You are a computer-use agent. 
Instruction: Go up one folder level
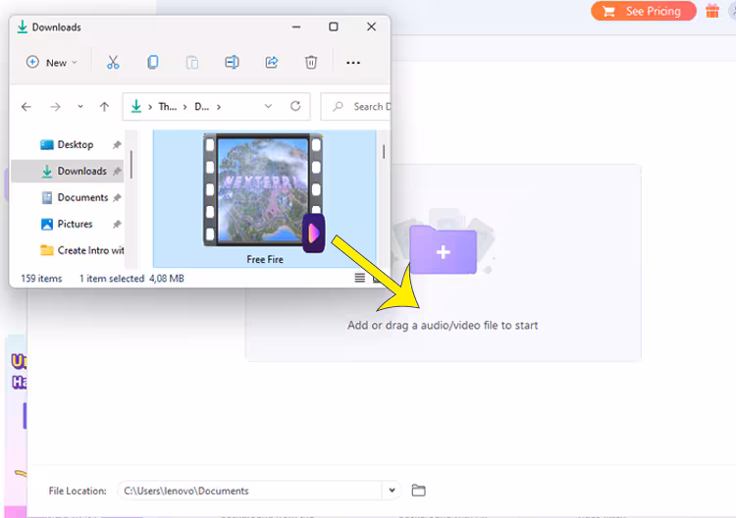point(104,107)
